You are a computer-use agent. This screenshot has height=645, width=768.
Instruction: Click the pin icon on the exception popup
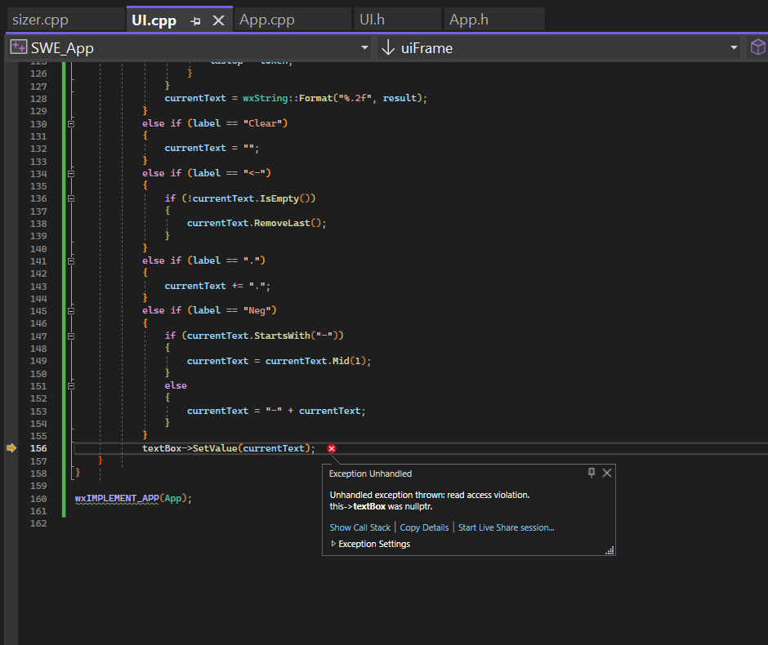click(591, 474)
